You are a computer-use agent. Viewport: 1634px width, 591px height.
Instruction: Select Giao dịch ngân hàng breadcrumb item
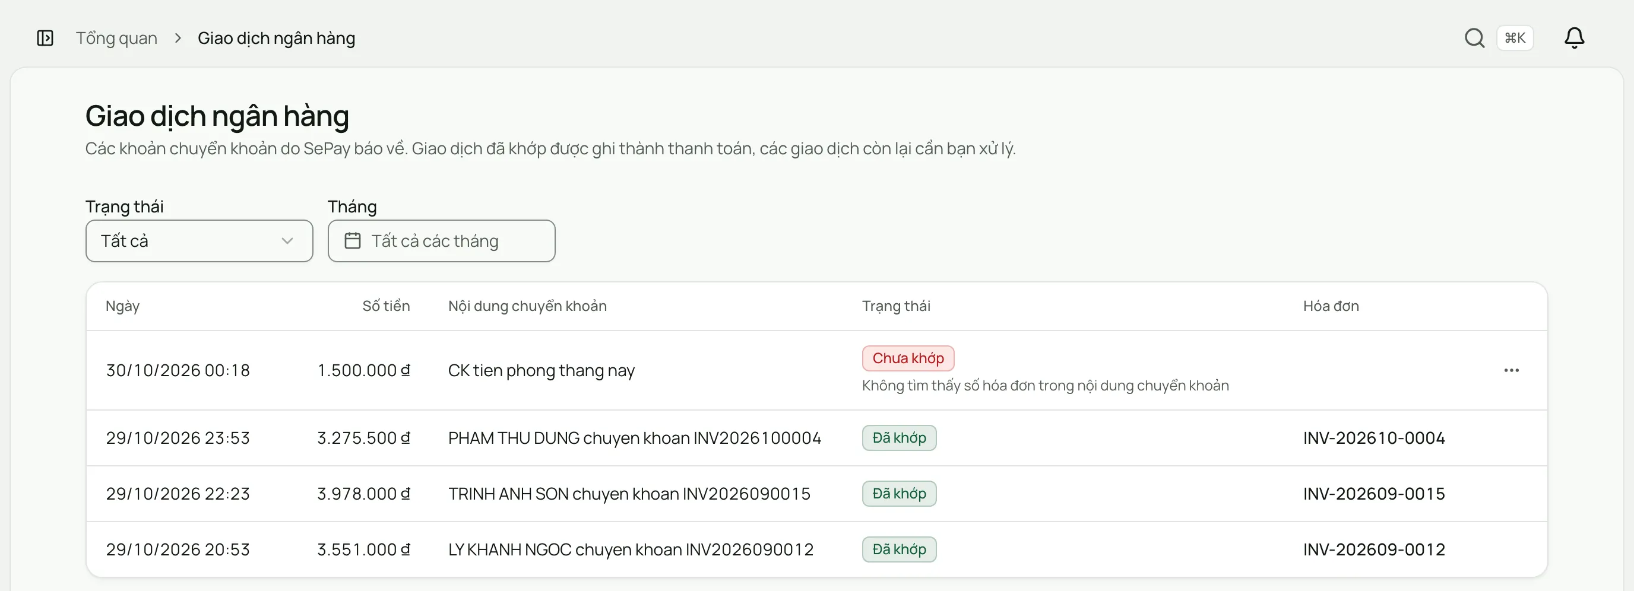point(277,38)
